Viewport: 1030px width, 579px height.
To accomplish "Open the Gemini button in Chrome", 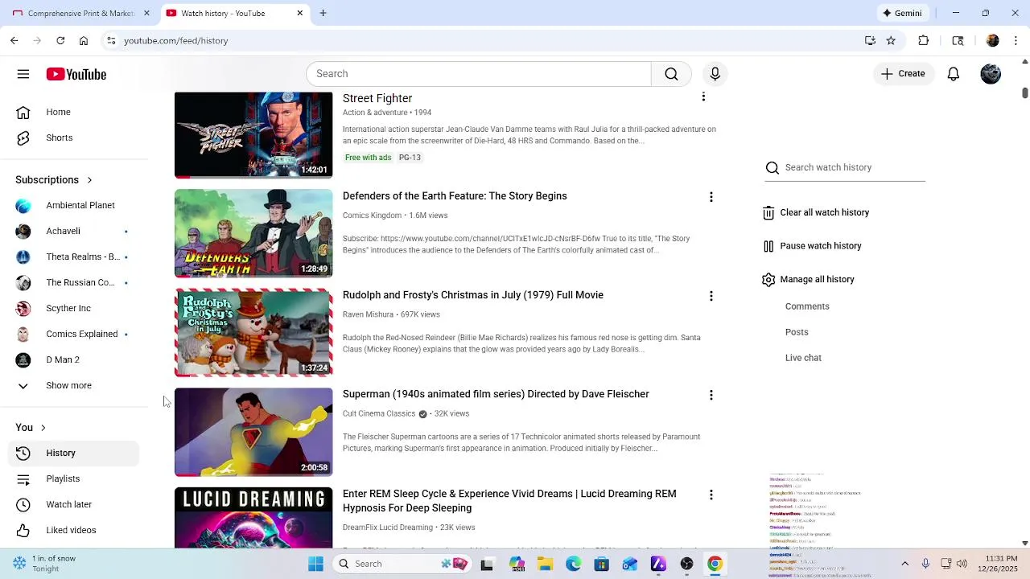I will click(x=902, y=14).
